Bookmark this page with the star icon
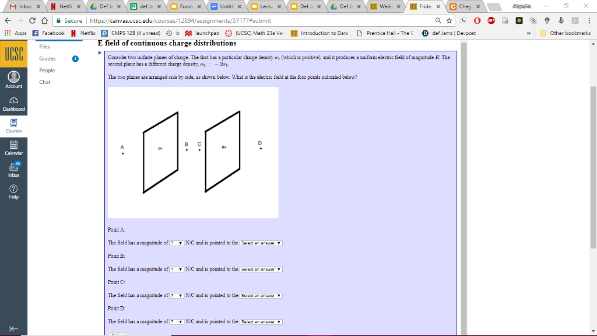The width and height of the screenshot is (597, 336). (x=449, y=20)
